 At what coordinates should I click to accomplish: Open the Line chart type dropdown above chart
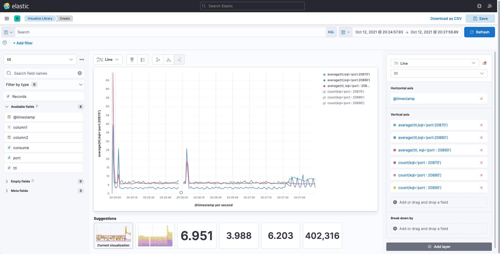coord(108,60)
